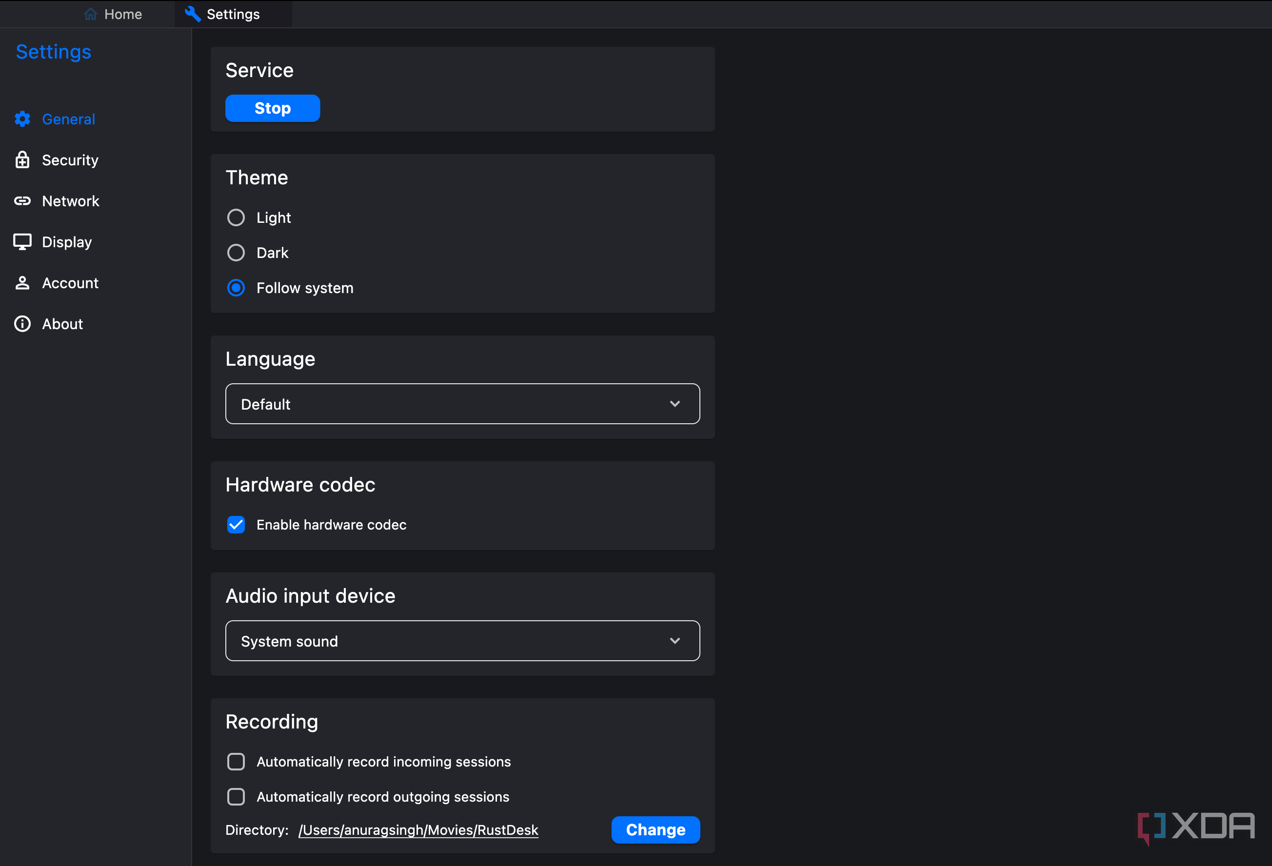Expand the System sound selector chevron
Image resolution: width=1272 pixels, height=866 pixels.
(675, 641)
